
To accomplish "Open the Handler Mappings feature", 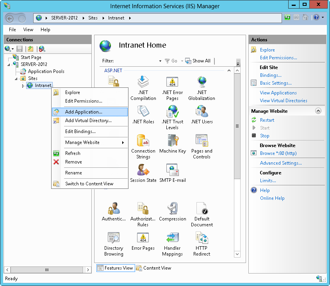I will (172, 244).
